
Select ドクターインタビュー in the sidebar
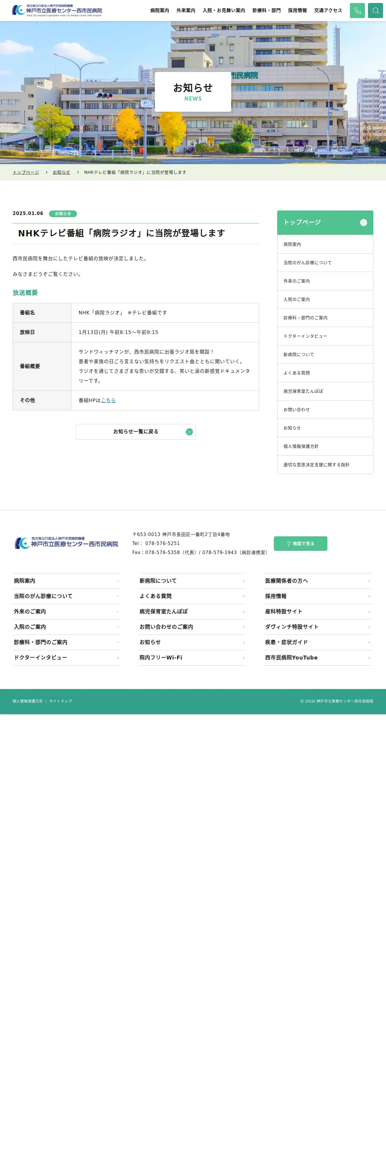pos(325,336)
